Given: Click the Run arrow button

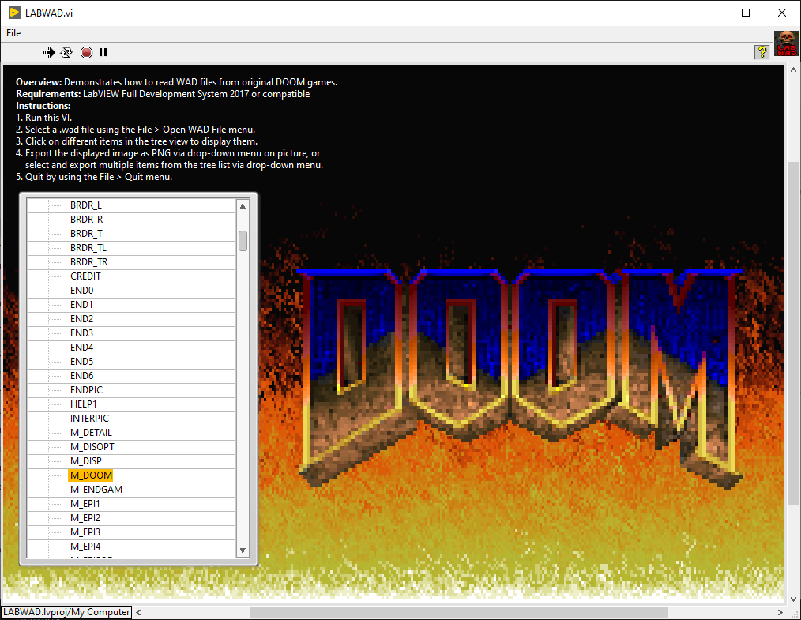Looking at the screenshot, I should click(x=49, y=52).
